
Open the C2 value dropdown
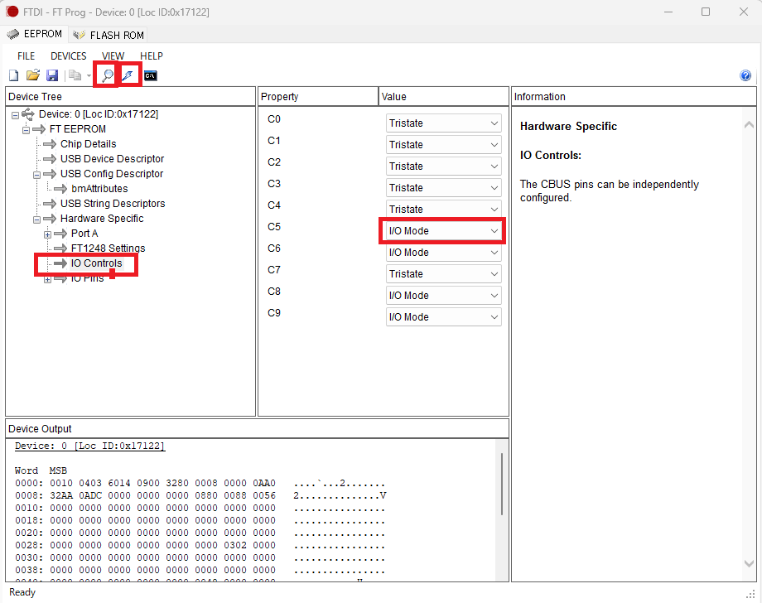pyautogui.click(x=444, y=166)
